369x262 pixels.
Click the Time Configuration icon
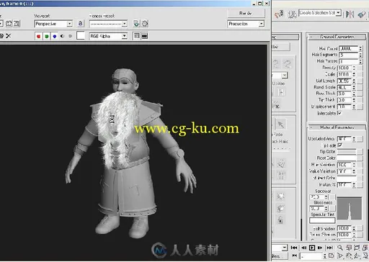click(x=332, y=256)
